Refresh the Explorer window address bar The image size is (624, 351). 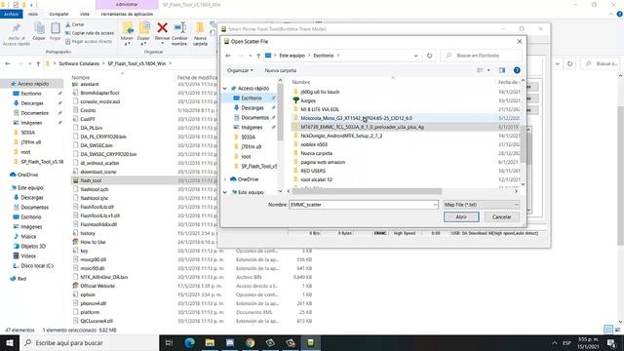tap(569, 63)
